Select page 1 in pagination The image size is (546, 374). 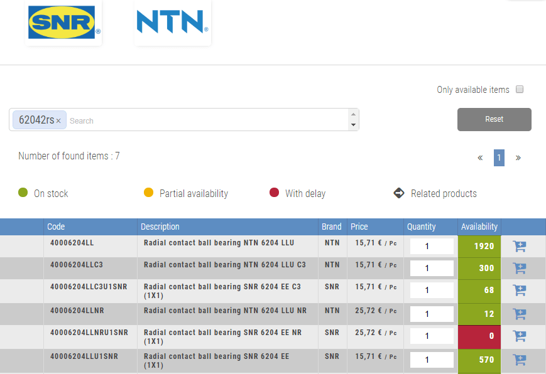[x=499, y=158]
